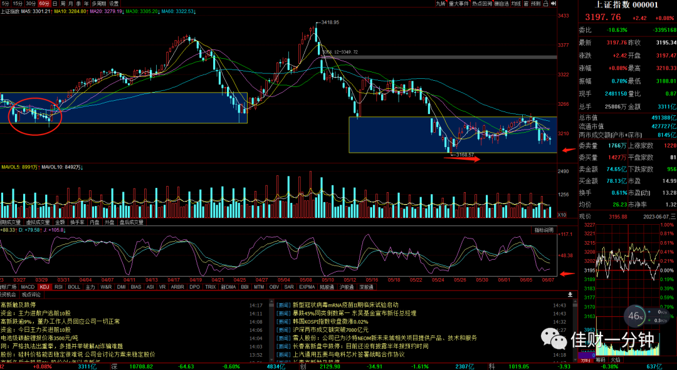Switch chart to 30分 period
Viewport: 677px width, 370px height.
click(30, 4)
